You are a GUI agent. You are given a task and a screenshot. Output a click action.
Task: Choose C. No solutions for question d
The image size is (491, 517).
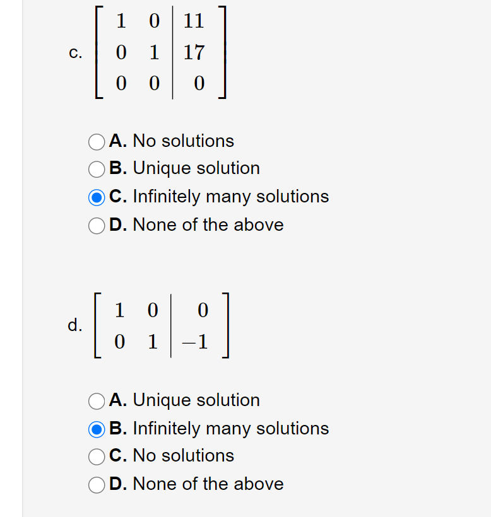click(96, 456)
